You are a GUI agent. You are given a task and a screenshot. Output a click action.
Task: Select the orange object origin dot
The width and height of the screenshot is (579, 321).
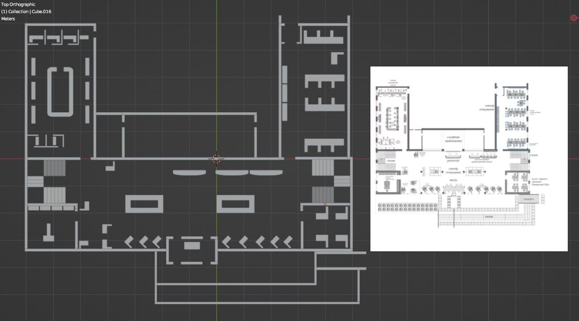tap(325, 204)
